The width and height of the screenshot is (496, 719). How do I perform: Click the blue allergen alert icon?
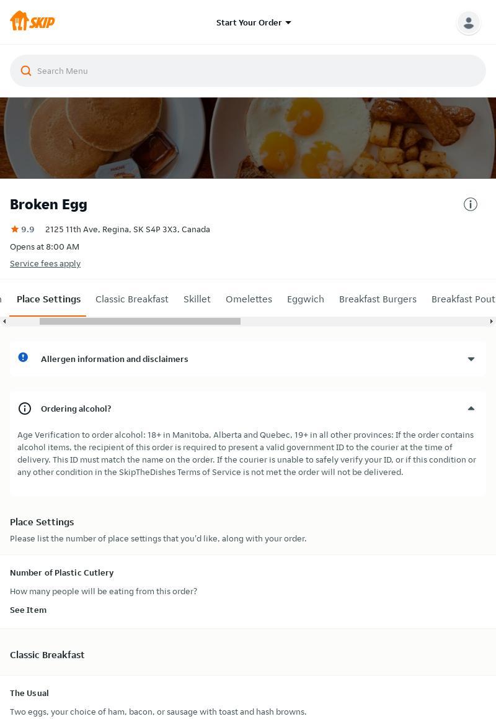click(23, 358)
